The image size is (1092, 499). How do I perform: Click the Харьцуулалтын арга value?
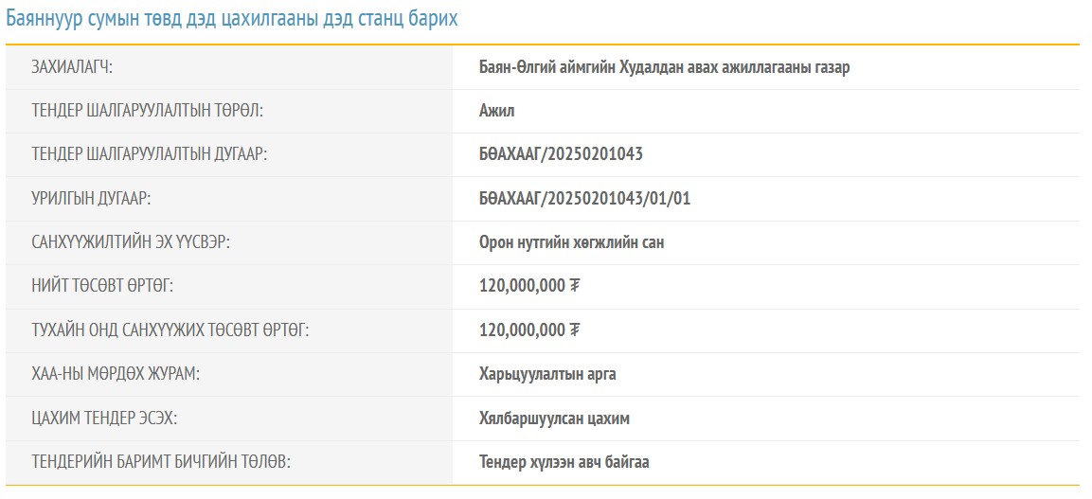click(x=547, y=374)
